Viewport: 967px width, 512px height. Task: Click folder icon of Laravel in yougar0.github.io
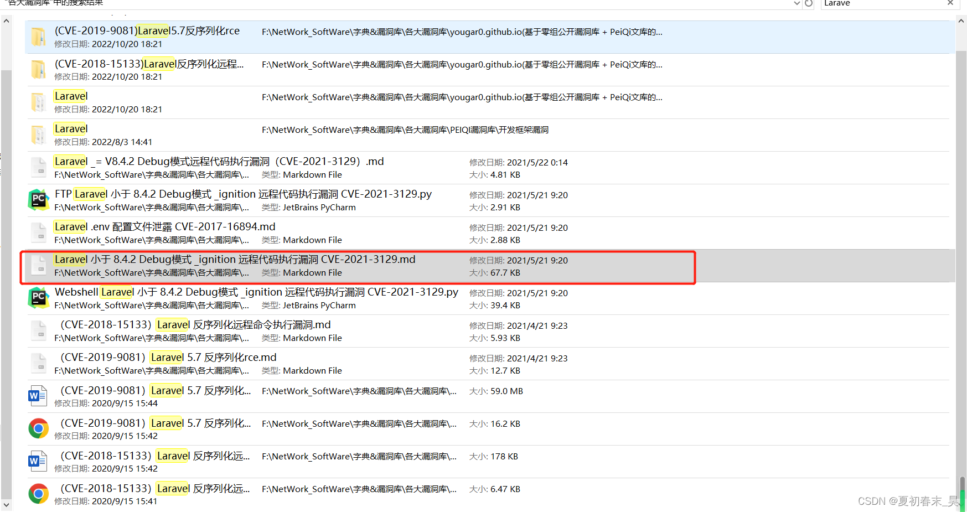coord(38,102)
